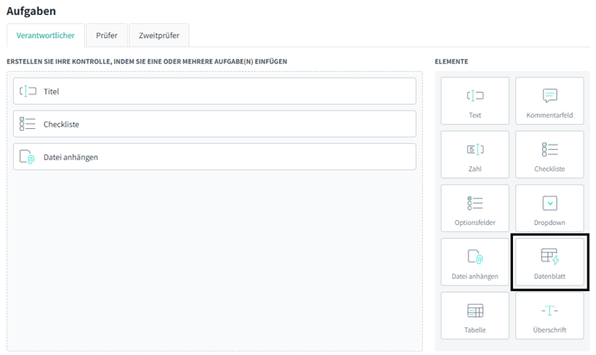Select the Überschrift element icon
The width and height of the screenshot is (596, 355).
(549, 311)
